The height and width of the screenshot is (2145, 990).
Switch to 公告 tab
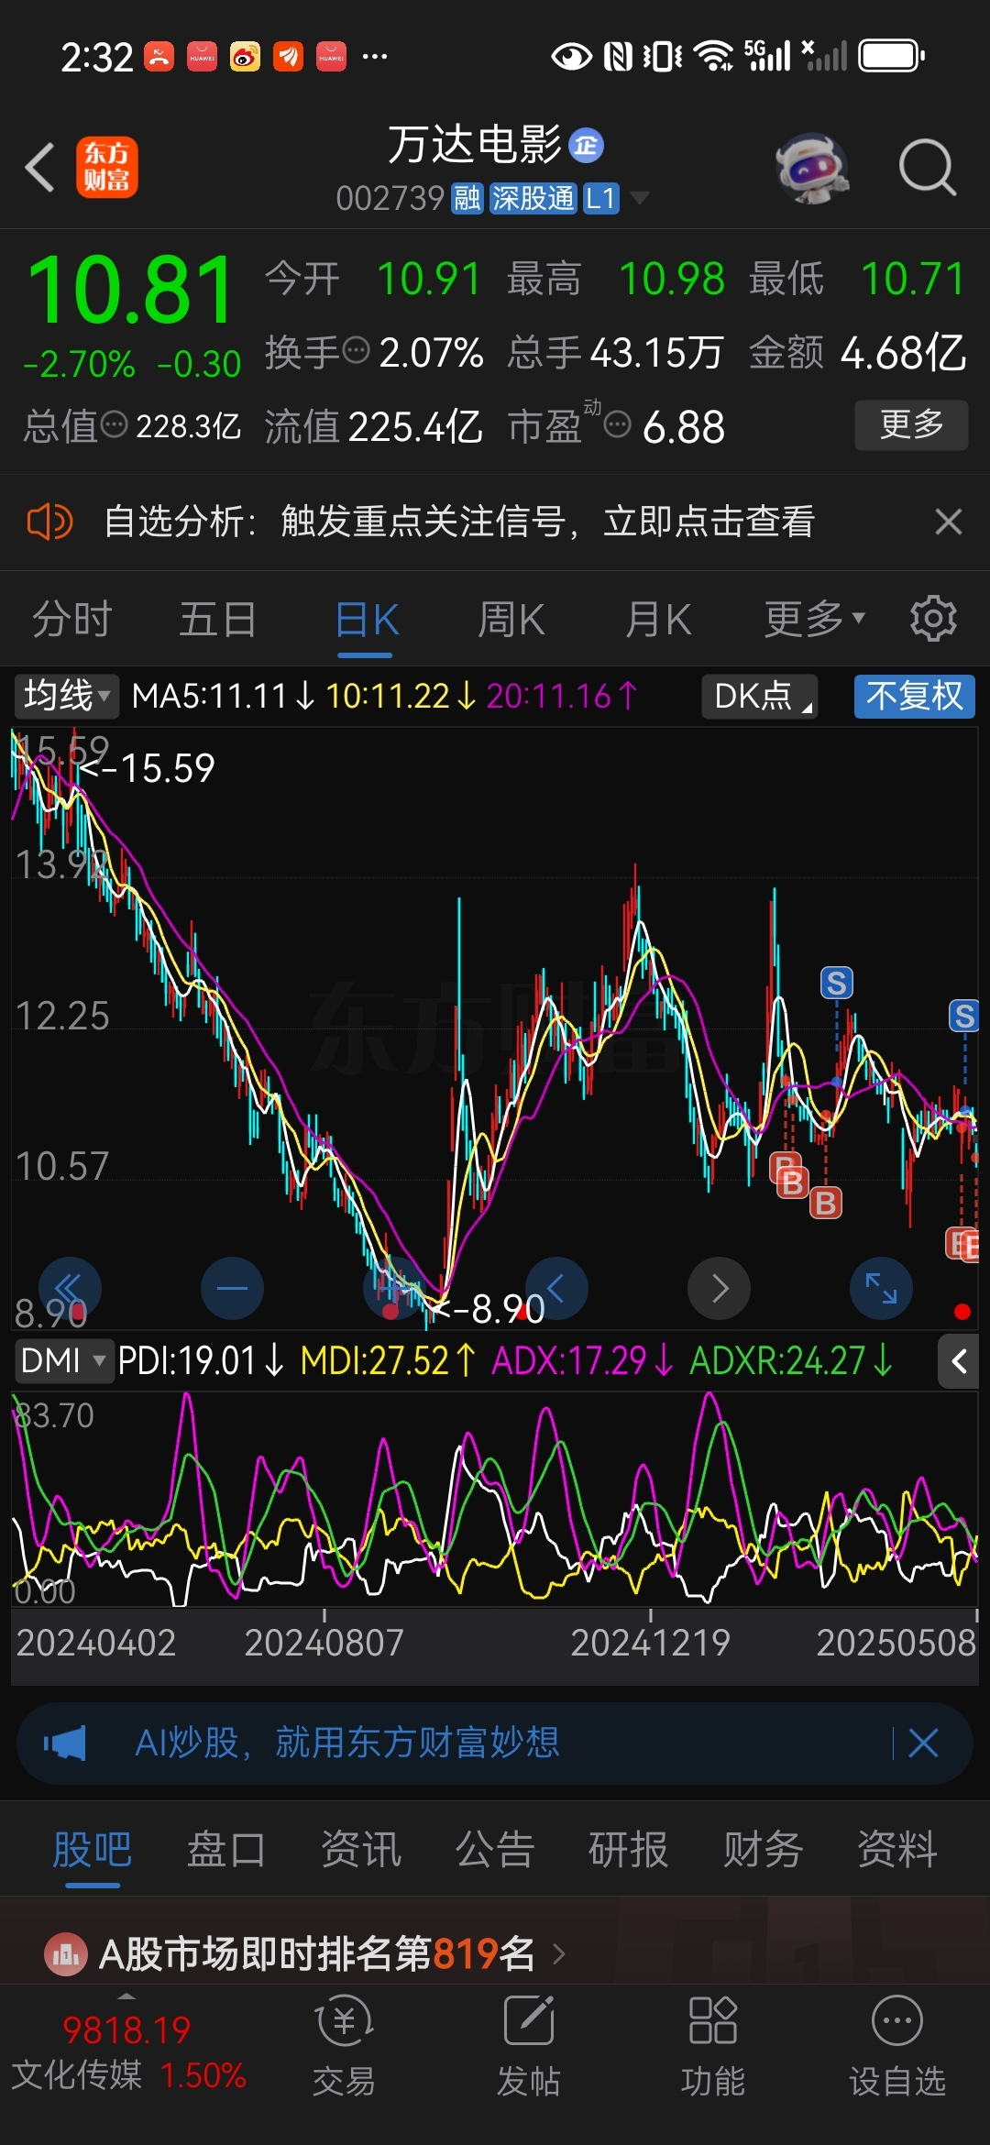[495, 1849]
